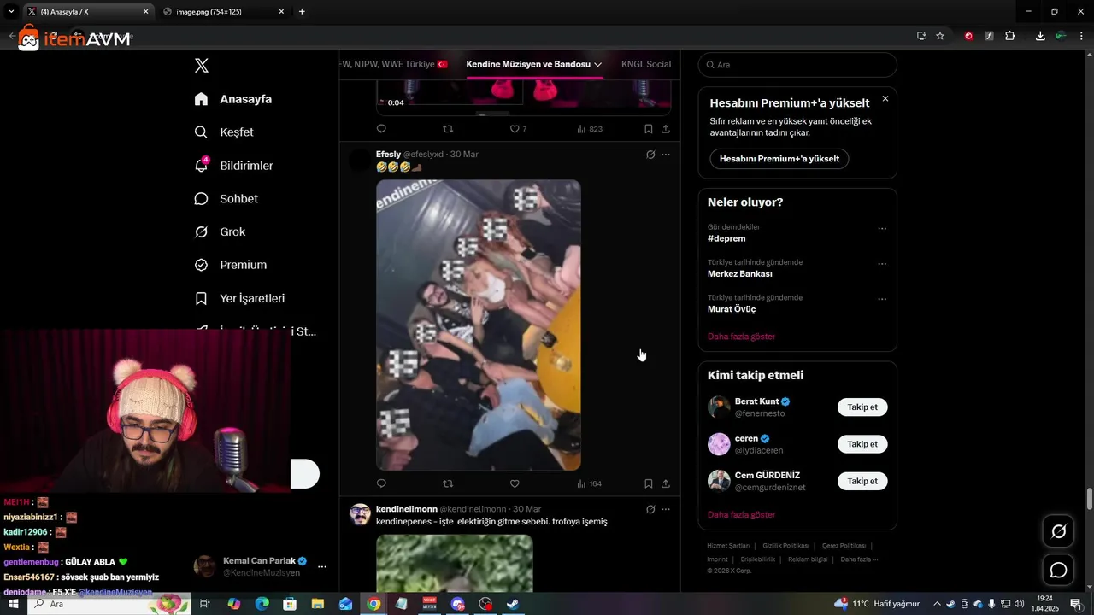Open the Efesly post image

point(479,325)
